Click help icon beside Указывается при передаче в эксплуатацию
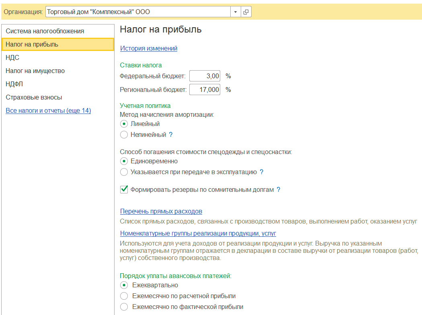Viewport: 422px width, 315px height. (x=262, y=172)
